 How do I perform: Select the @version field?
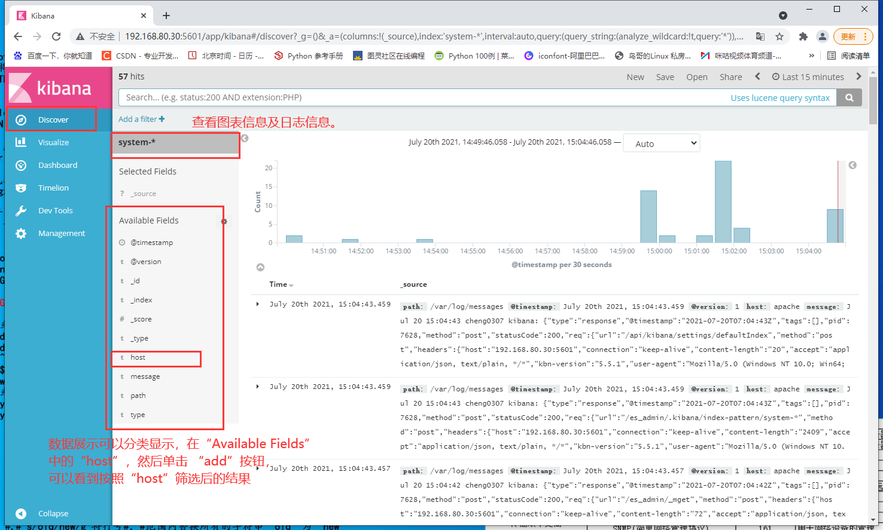pos(146,262)
